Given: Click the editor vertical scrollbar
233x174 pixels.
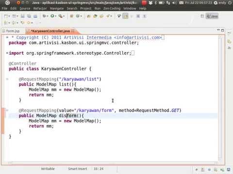Looking at the screenshot, I should point(220,98).
